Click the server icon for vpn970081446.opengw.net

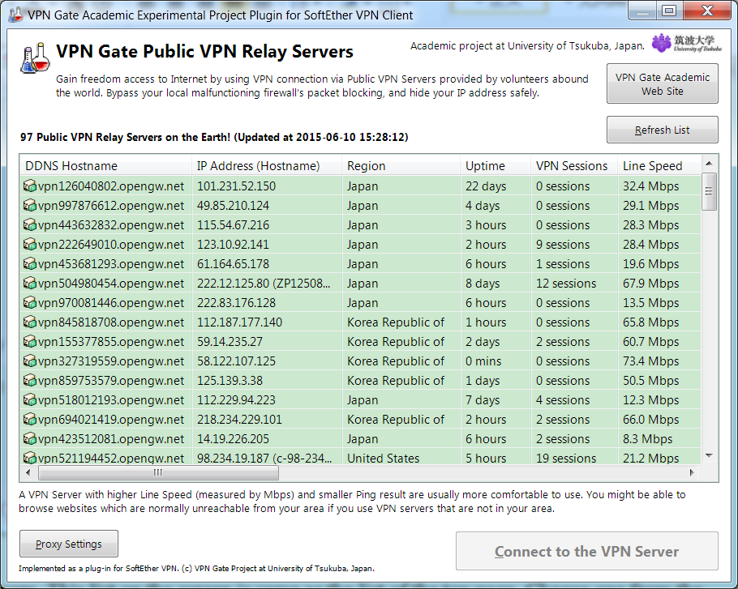click(30, 303)
